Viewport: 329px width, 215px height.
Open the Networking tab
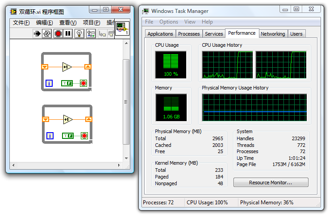click(273, 34)
